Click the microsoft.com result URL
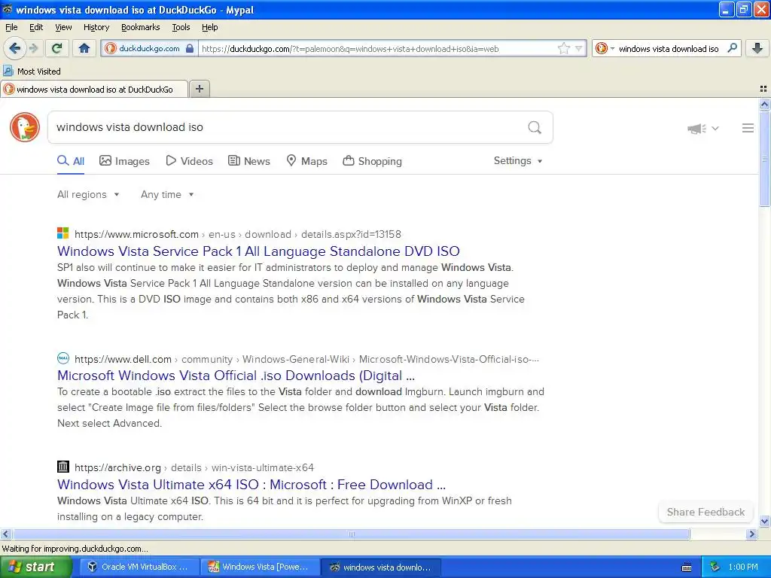This screenshot has width=771, height=578. [237, 235]
